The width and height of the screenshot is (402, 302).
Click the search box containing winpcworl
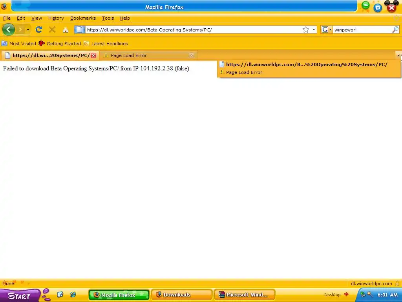[362, 30]
